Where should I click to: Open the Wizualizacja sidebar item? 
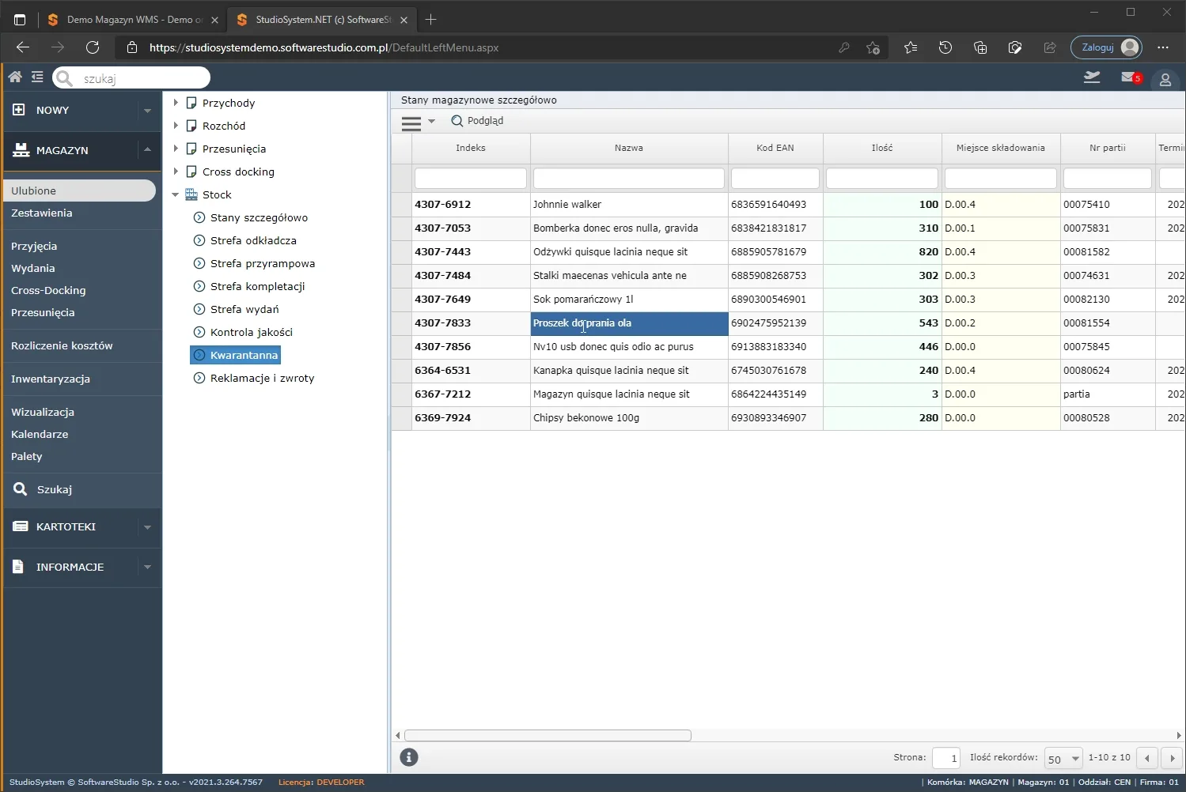click(43, 412)
